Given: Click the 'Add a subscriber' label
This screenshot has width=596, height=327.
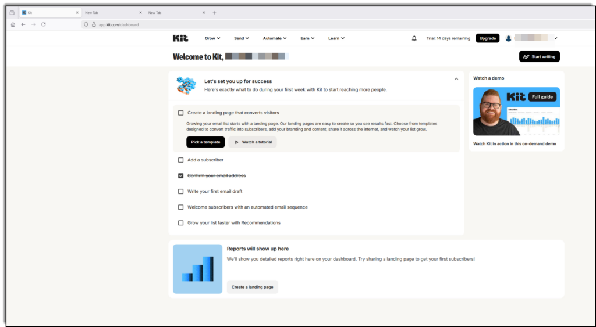Looking at the screenshot, I should pyautogui.click(x=205, y=160).
